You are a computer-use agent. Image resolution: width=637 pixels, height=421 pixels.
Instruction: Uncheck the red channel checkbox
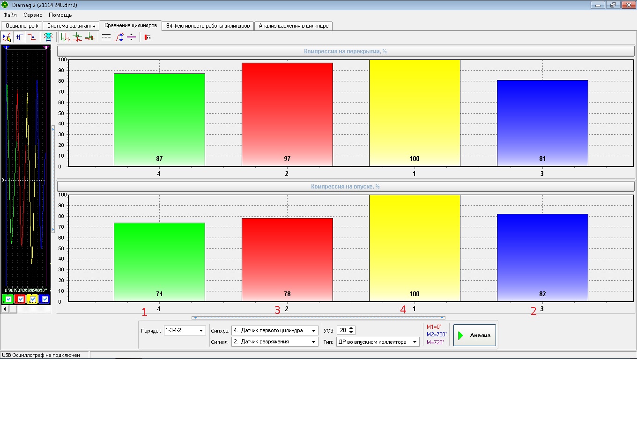pyautogui.click(x=21, y=299)
